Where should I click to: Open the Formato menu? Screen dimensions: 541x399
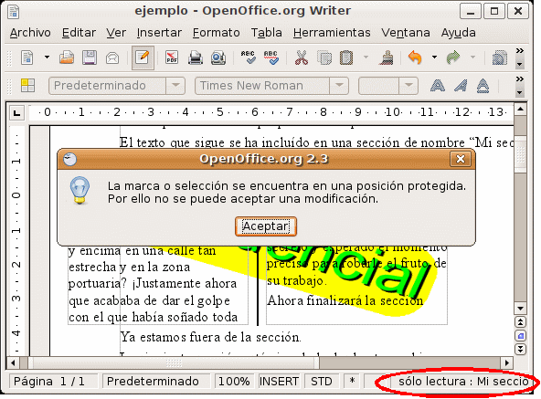coord(216,33)
